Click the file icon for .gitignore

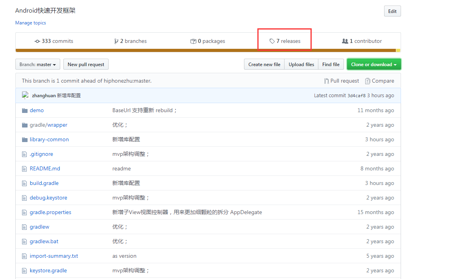point(24,154)
